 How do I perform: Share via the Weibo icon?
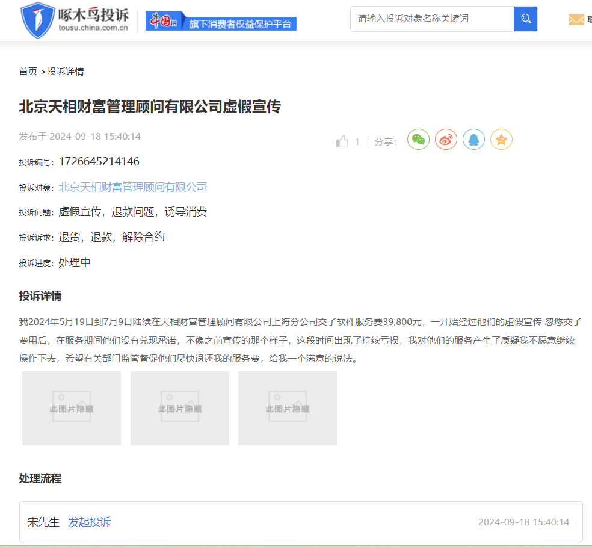click(x=446, y=140)
